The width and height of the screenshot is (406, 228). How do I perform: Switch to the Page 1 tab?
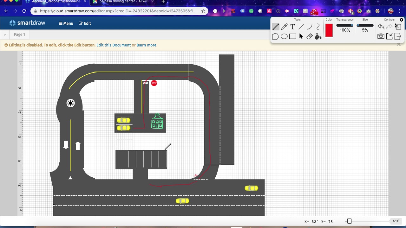point(19,35)
